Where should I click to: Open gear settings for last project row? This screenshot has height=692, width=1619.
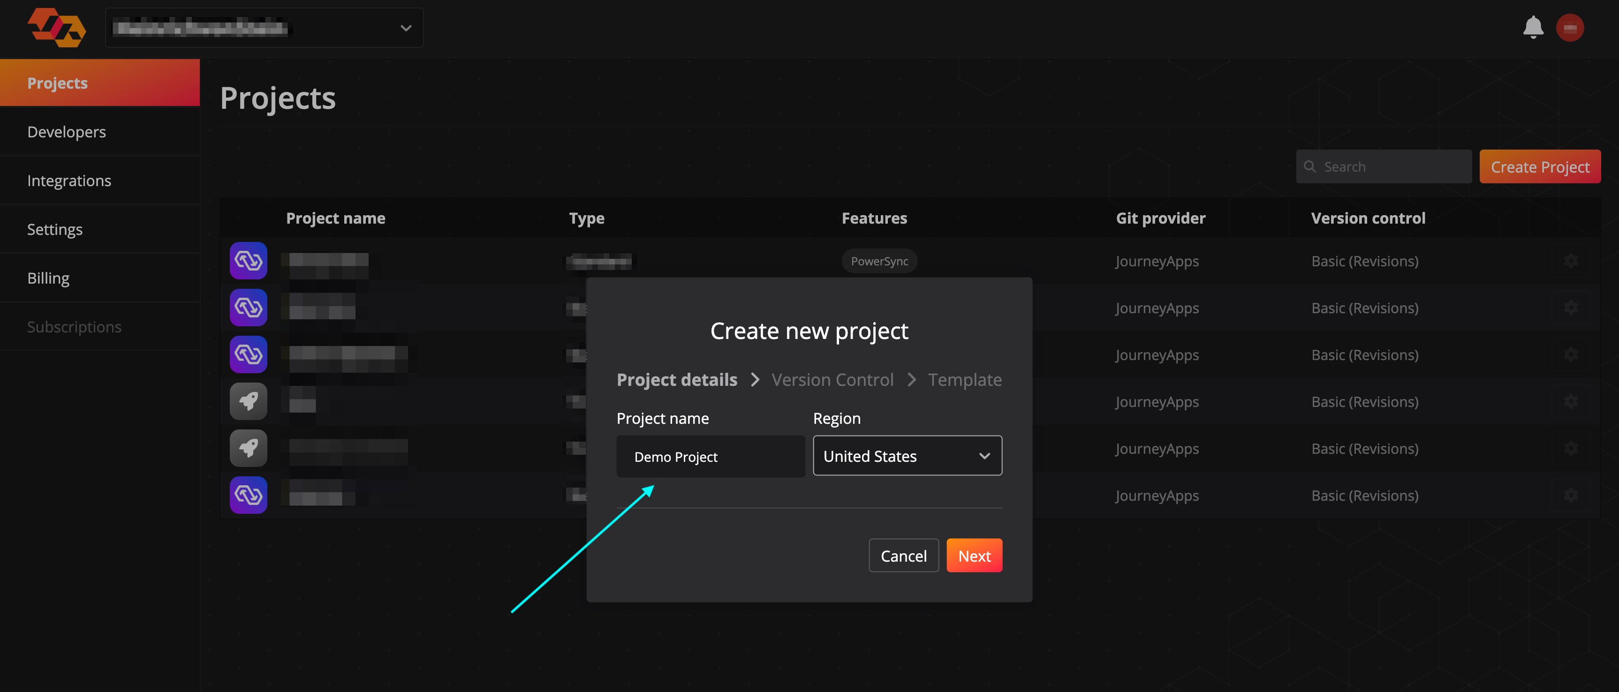[x=1571, y=495]
